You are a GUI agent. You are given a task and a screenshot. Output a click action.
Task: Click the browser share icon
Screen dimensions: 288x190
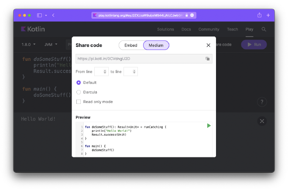[260, 15]
